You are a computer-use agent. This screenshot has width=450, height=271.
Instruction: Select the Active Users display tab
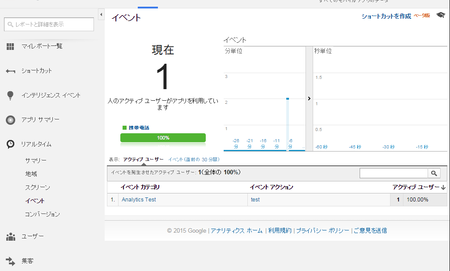click(143, 159)
